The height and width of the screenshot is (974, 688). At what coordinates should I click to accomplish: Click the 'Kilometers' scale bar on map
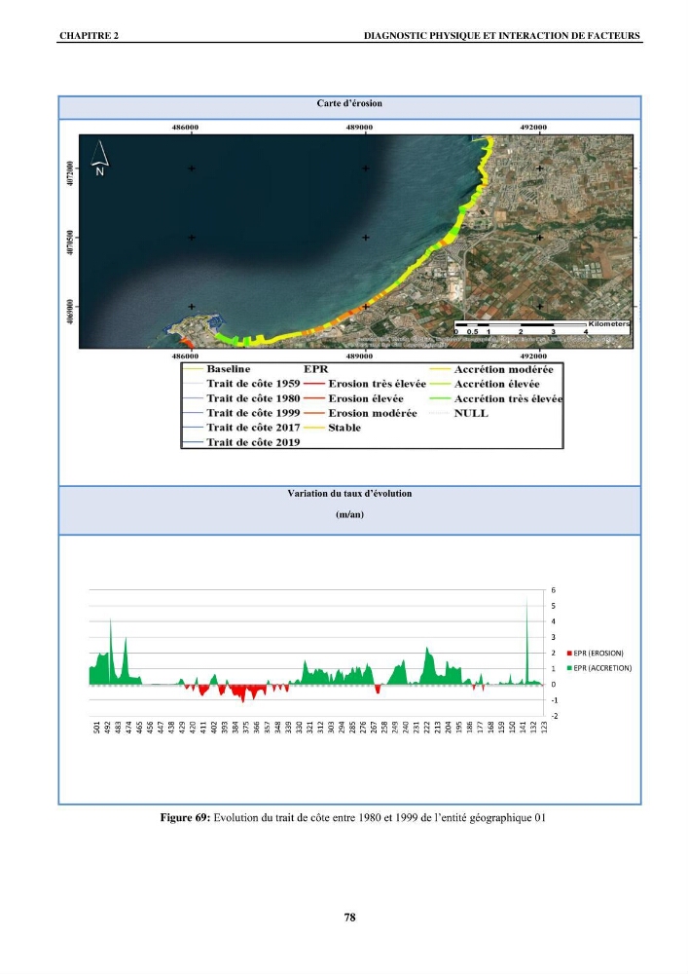[x=543, y=326]
